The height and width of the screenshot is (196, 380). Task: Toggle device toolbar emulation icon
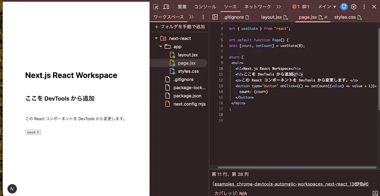point(166,7)
